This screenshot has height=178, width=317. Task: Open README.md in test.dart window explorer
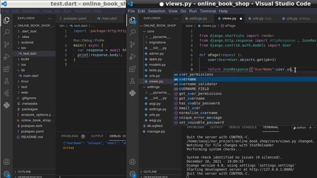tap(32, 137)
